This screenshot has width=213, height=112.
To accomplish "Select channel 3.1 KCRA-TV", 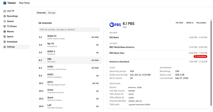I will click(69, 37).
